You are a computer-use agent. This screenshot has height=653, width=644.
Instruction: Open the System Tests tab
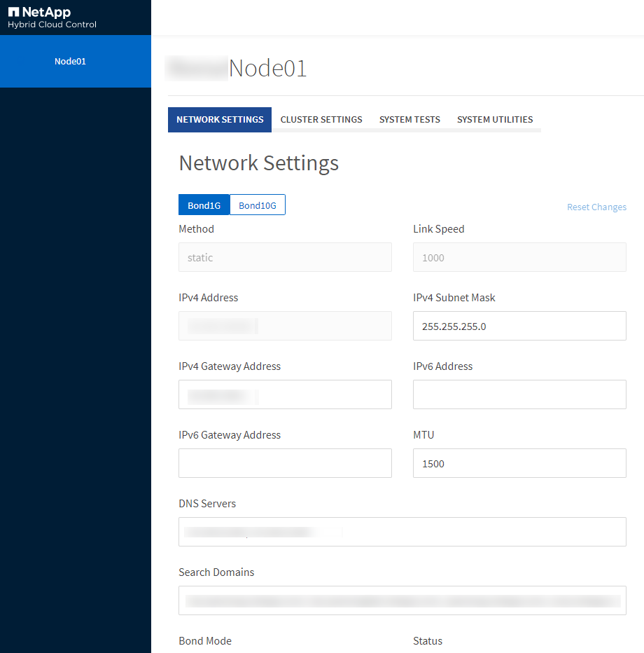409,120
